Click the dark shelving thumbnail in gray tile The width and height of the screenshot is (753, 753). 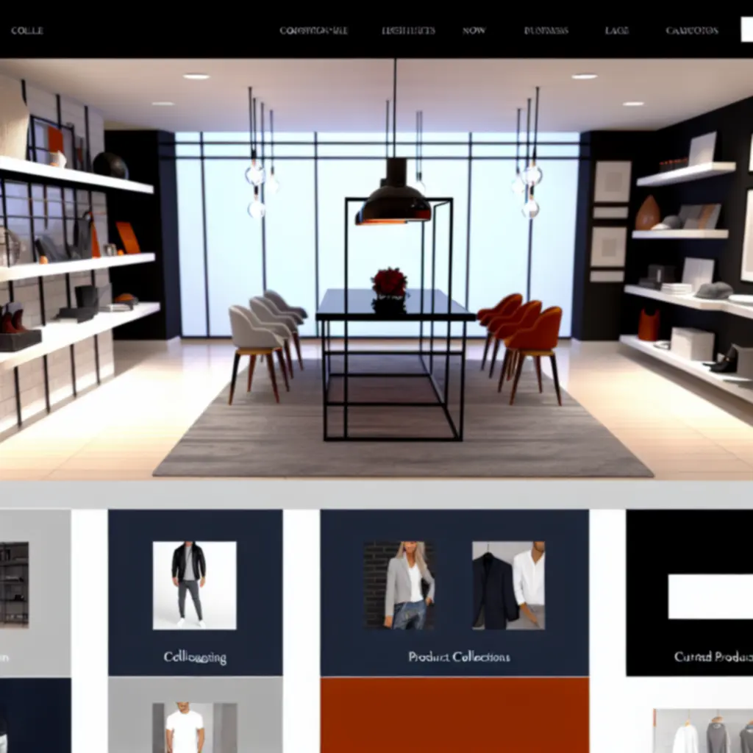pyautogui.click(x=14, y=584)
